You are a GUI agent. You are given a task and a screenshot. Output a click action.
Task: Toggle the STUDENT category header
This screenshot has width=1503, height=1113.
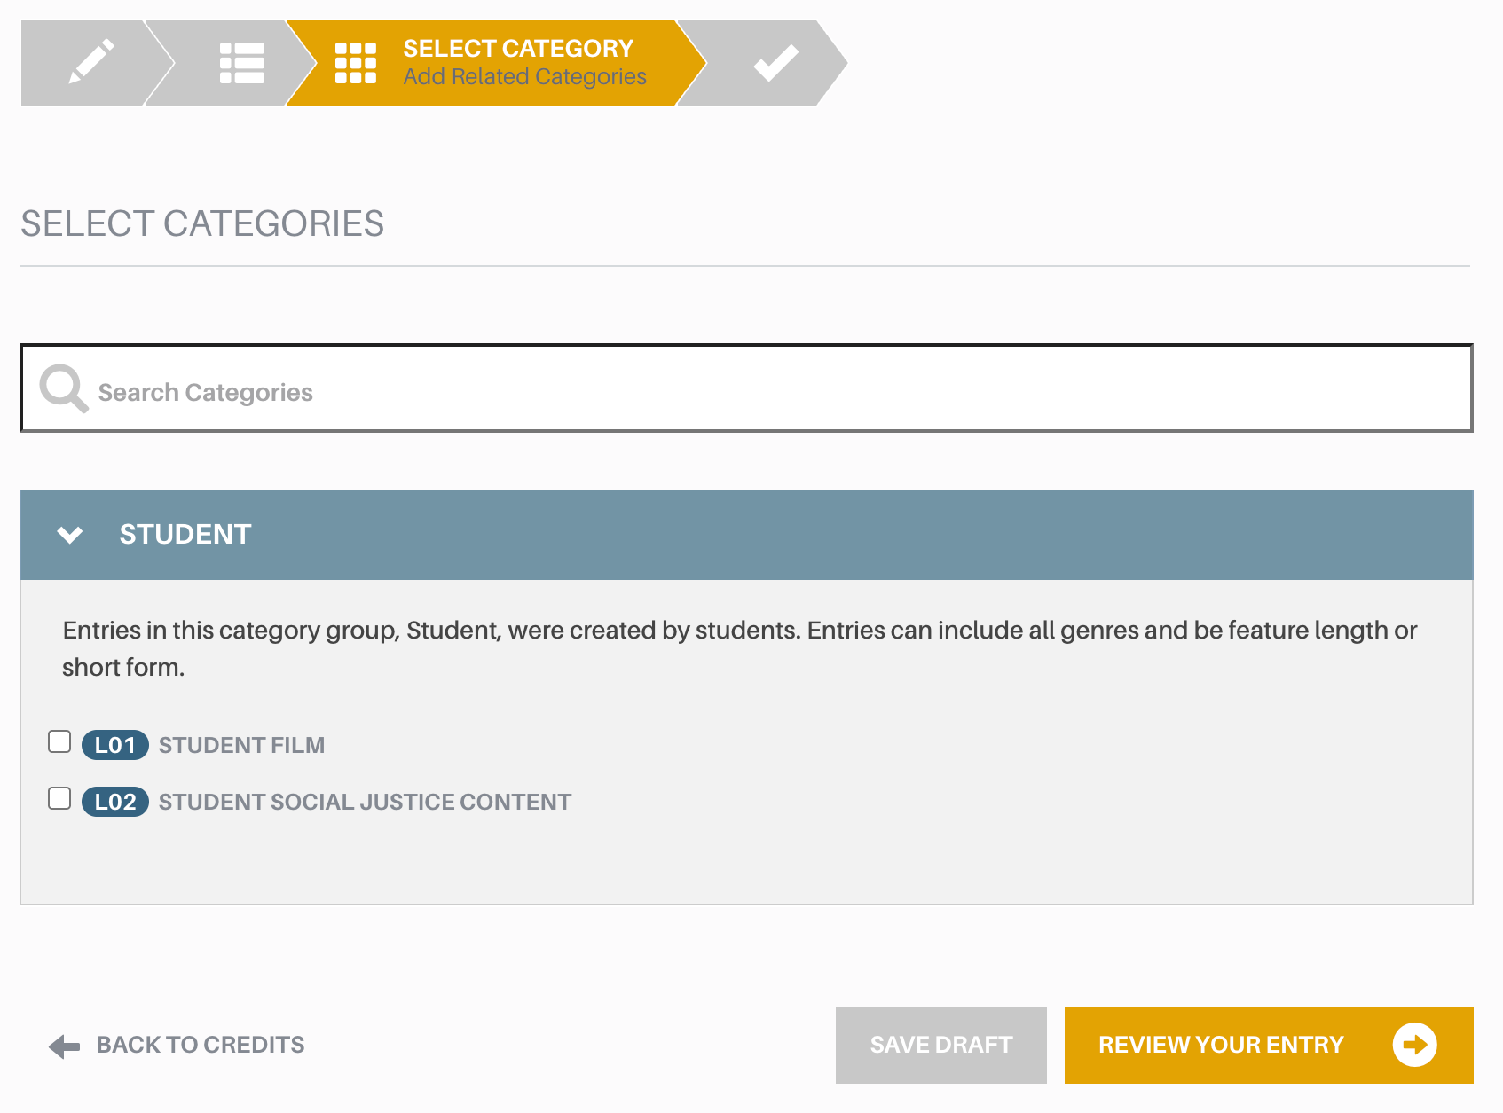746,535
